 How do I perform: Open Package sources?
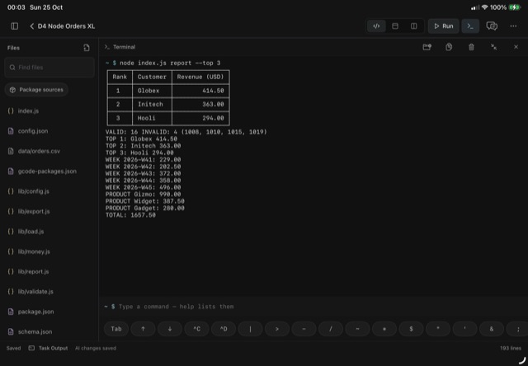point(36,90)
